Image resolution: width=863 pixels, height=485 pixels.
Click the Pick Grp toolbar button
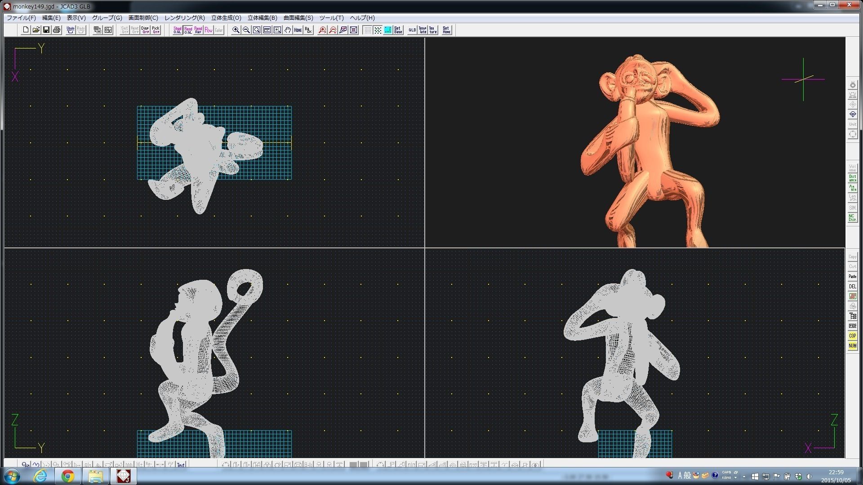(156, 30)
